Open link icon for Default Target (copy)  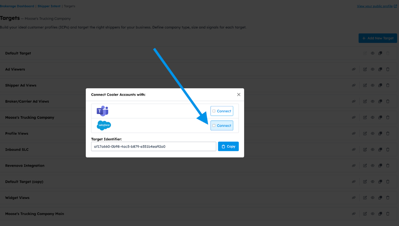(354, 182)
